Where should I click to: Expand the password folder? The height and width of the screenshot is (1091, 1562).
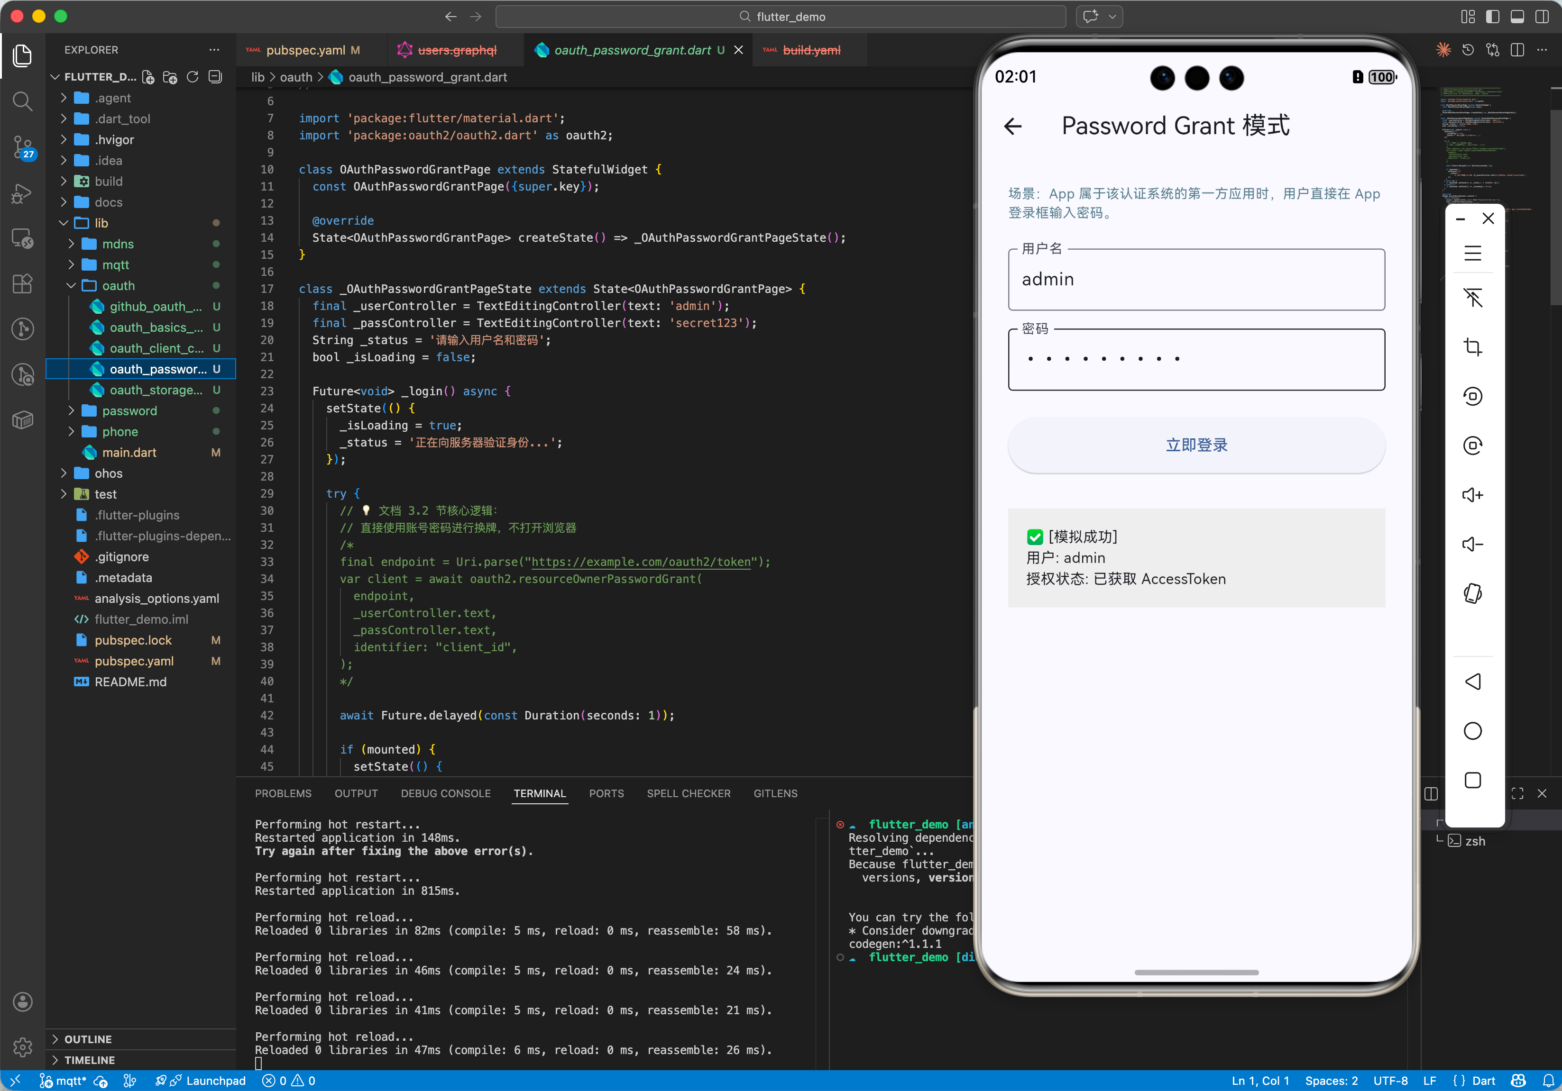[129, 410]
